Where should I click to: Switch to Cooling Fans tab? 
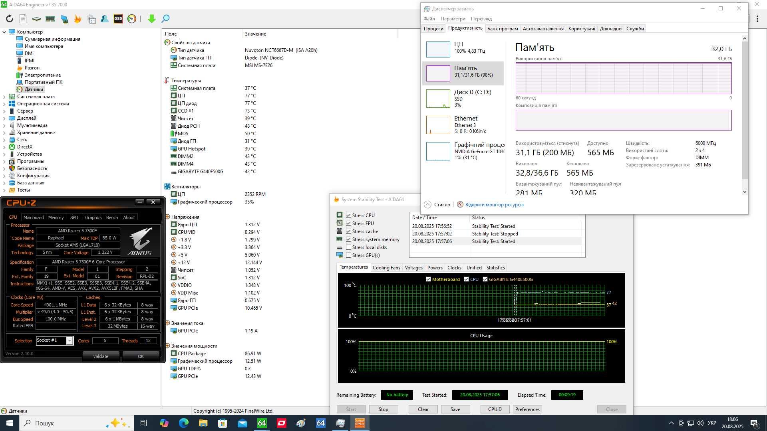(x=386, y=268)
